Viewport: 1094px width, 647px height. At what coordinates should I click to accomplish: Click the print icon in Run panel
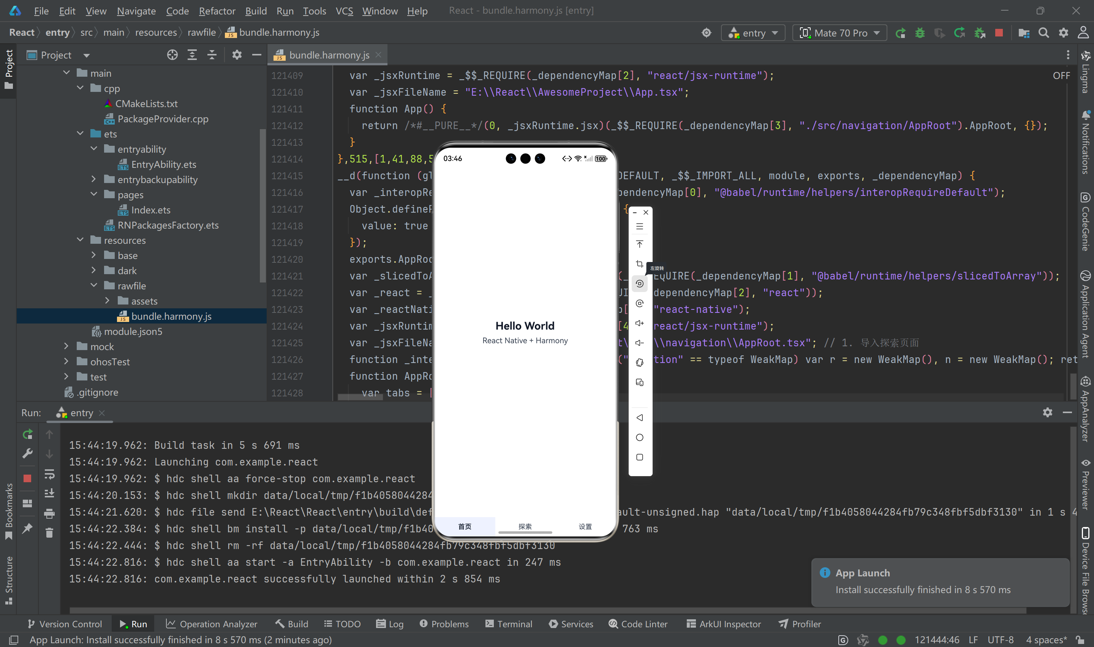point(49,514)
